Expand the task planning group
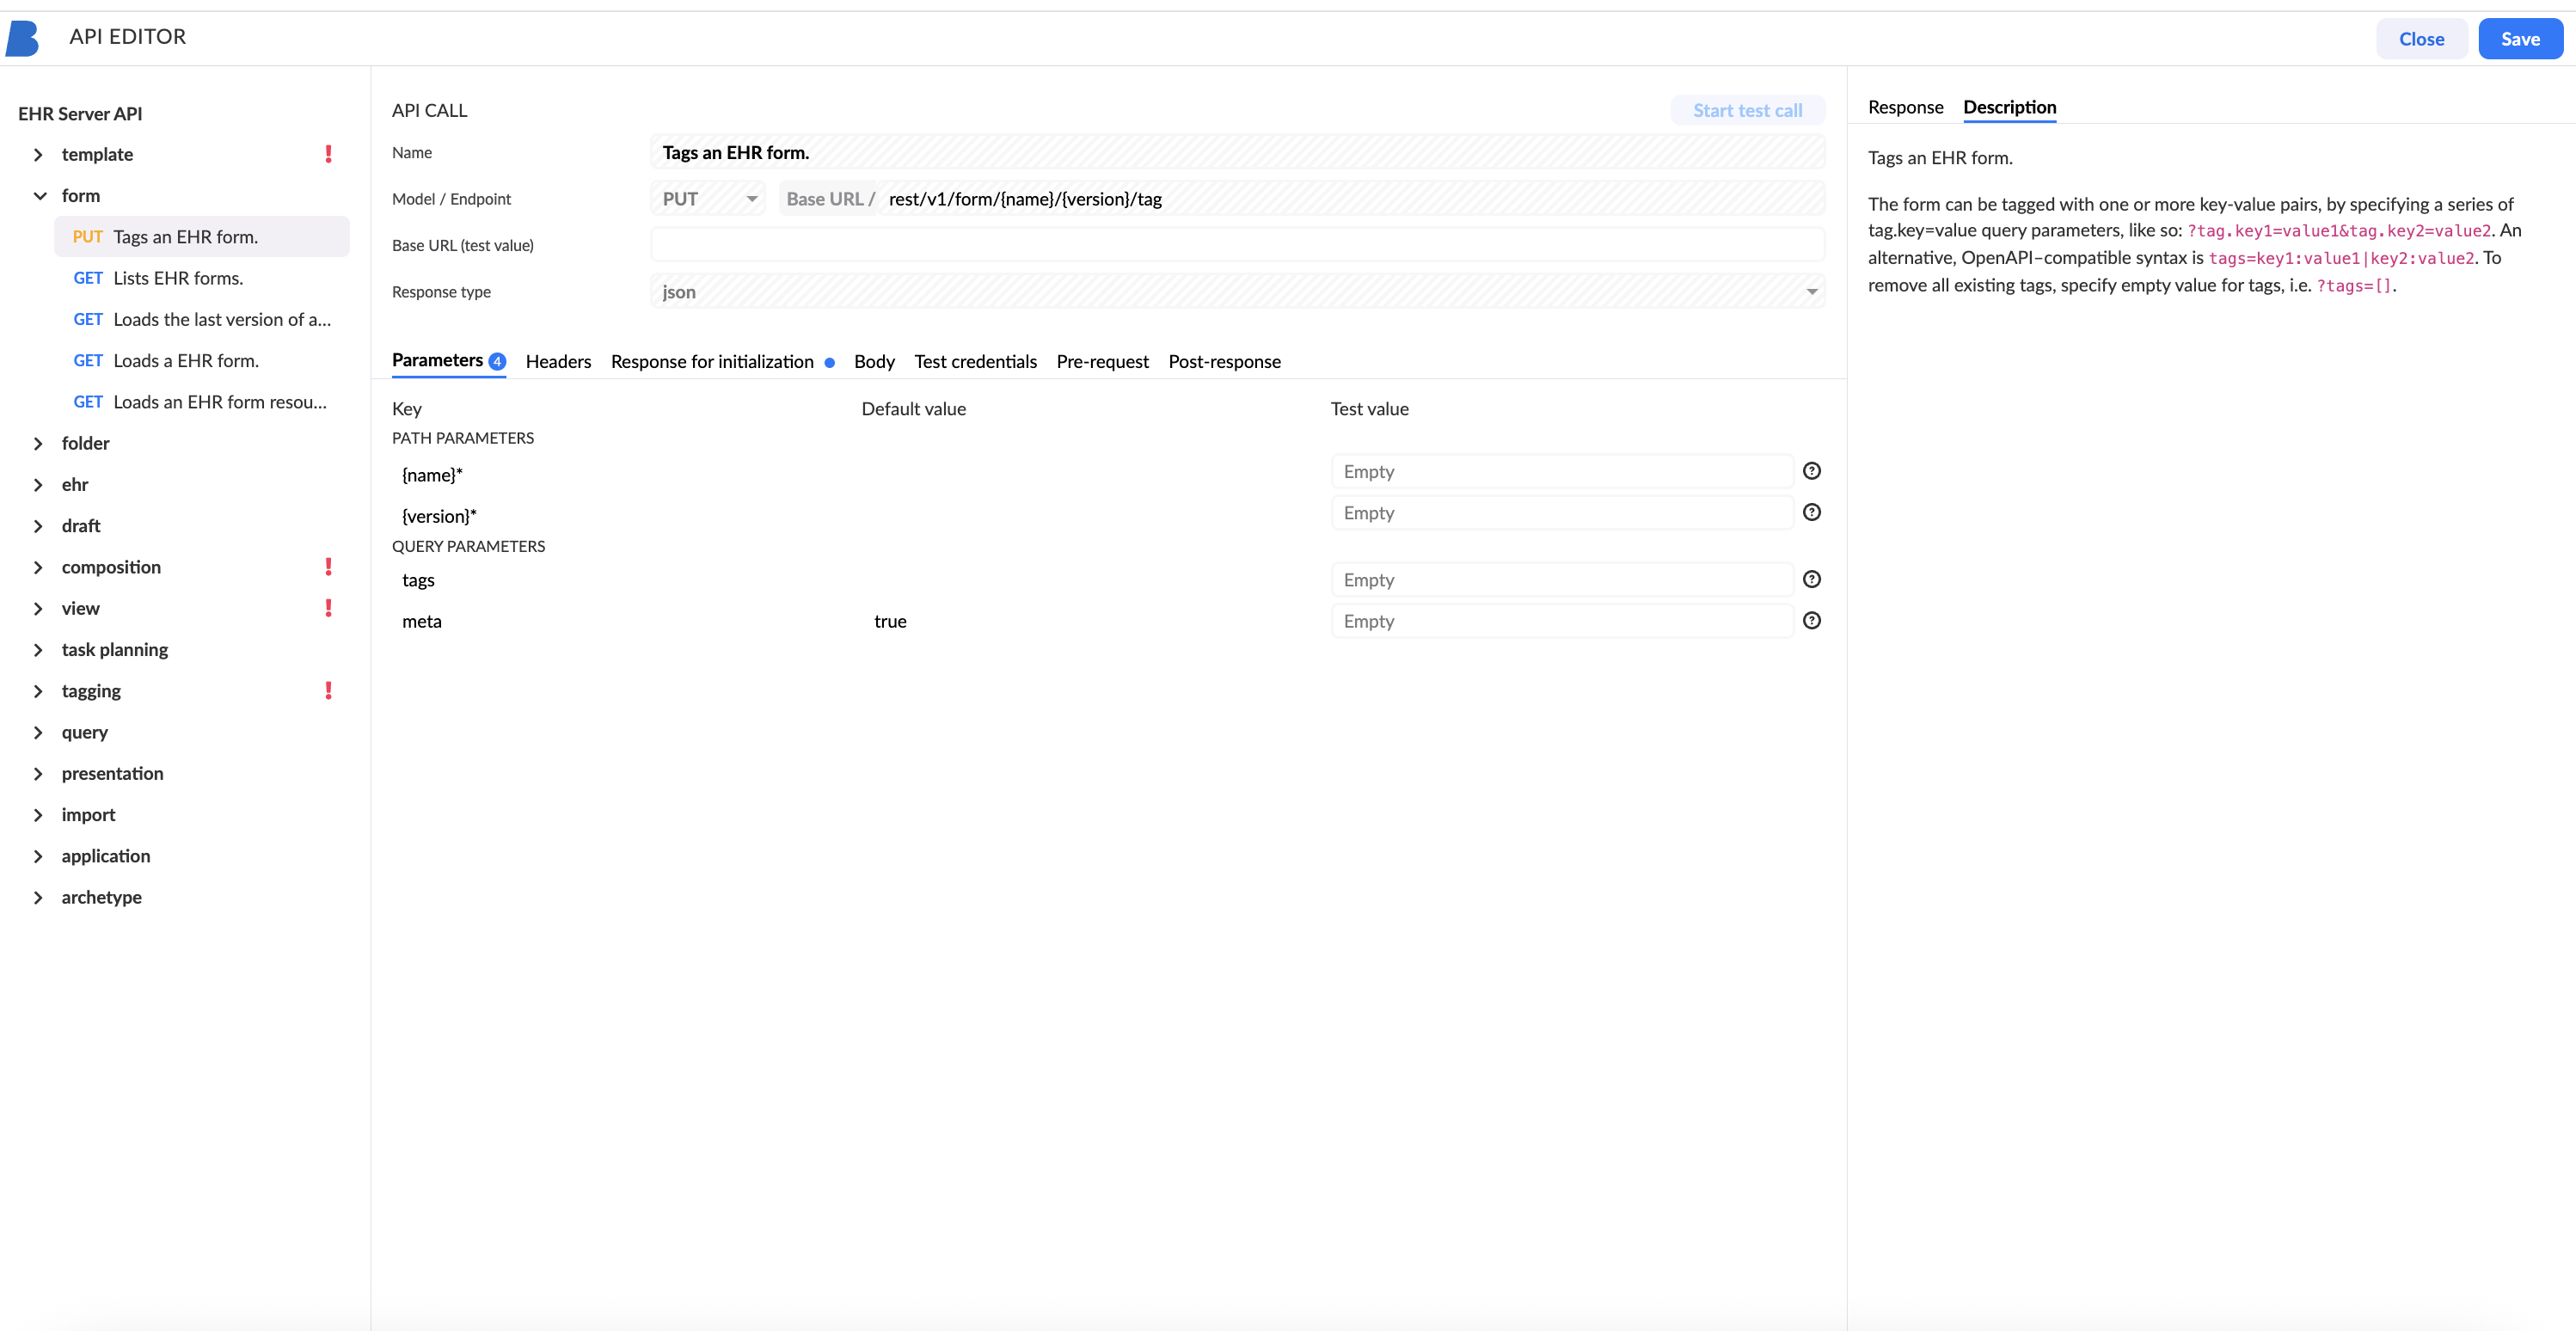Image resolution: width=2576 pixels, height=1331 pixels. pos(38,650)
